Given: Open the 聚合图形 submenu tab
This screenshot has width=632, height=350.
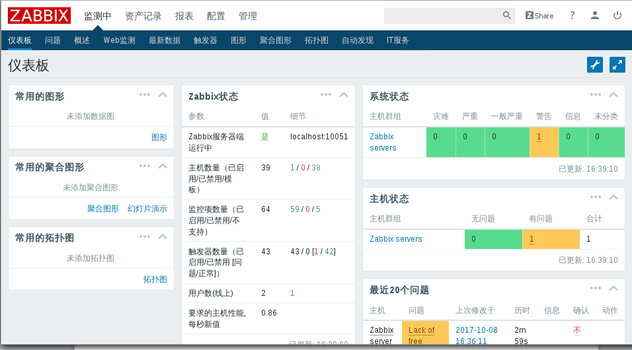Looking at the screenshot, I should click(x=276, y=40).
